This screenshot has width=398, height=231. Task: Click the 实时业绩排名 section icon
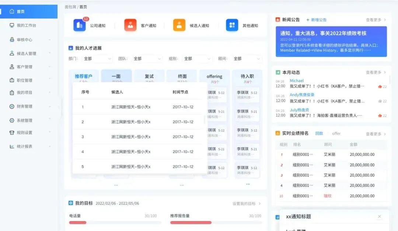click(278, 133)
